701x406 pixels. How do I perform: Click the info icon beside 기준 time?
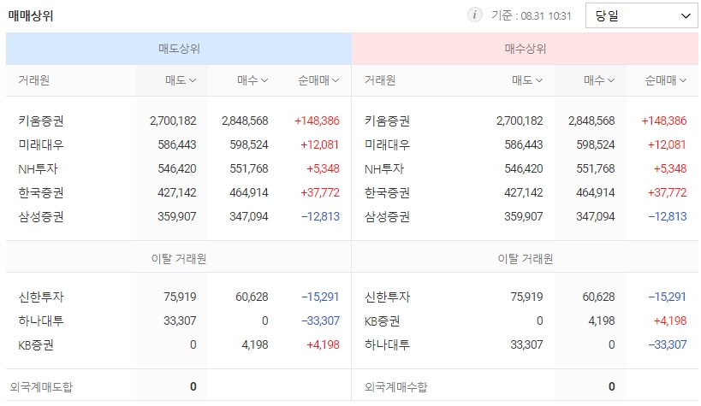pyautogui.click(x=475, y=15)
